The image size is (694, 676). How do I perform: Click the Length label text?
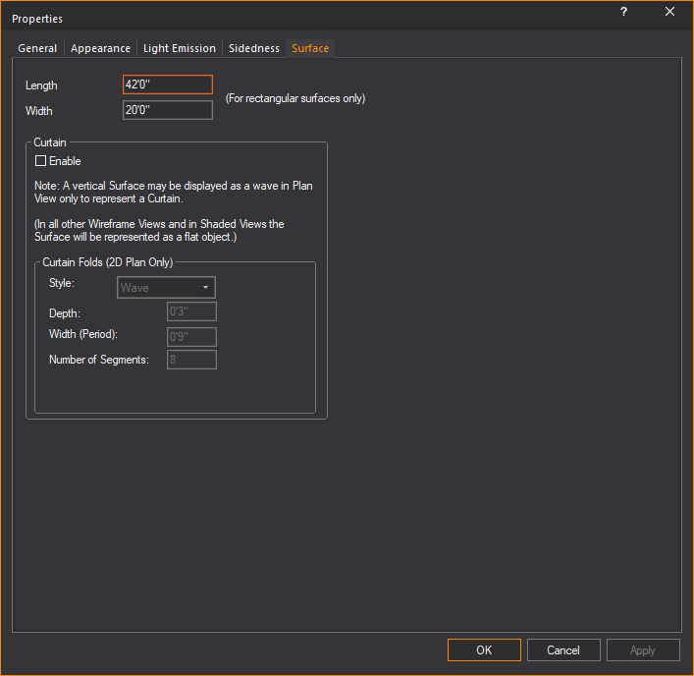tap(41, 85)
